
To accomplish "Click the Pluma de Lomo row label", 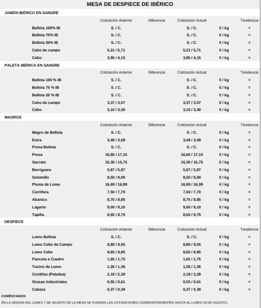I will pos(46,185).
